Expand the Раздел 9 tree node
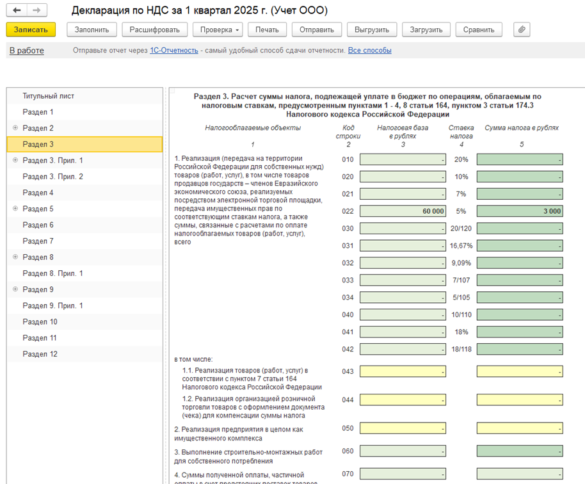Screen dimensions: 585x484 [x=15, y=289]
